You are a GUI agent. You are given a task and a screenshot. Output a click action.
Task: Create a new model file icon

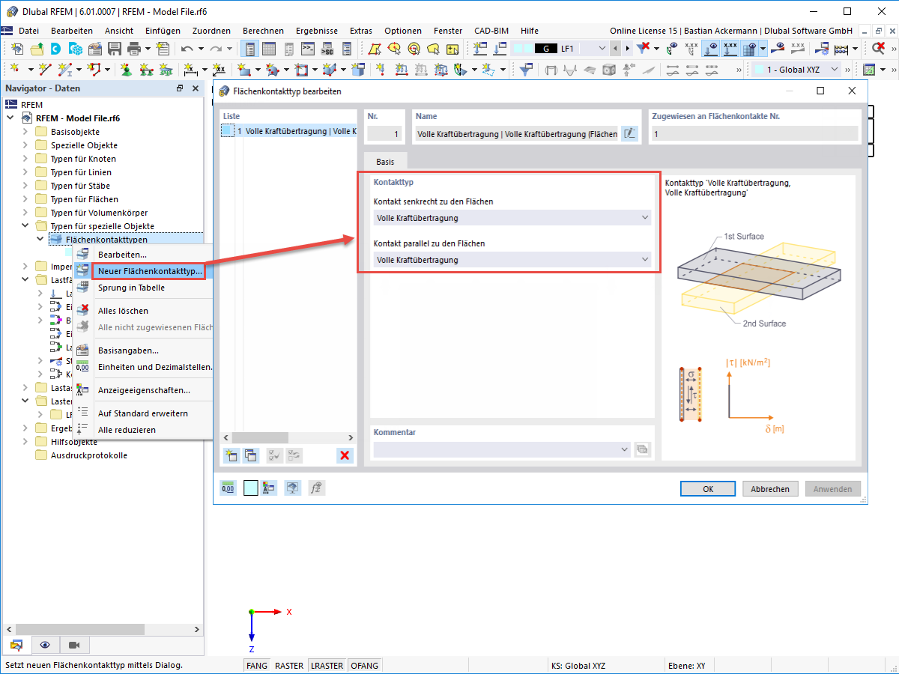point(16,49)
